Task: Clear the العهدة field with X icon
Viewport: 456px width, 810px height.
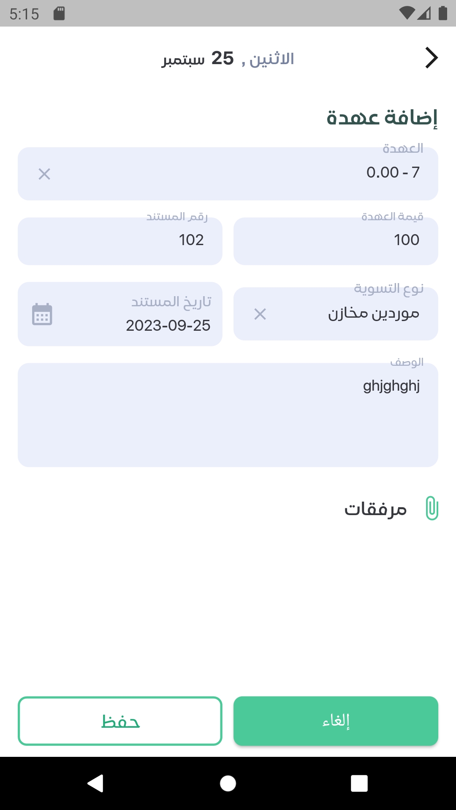Action: point(44,174)
